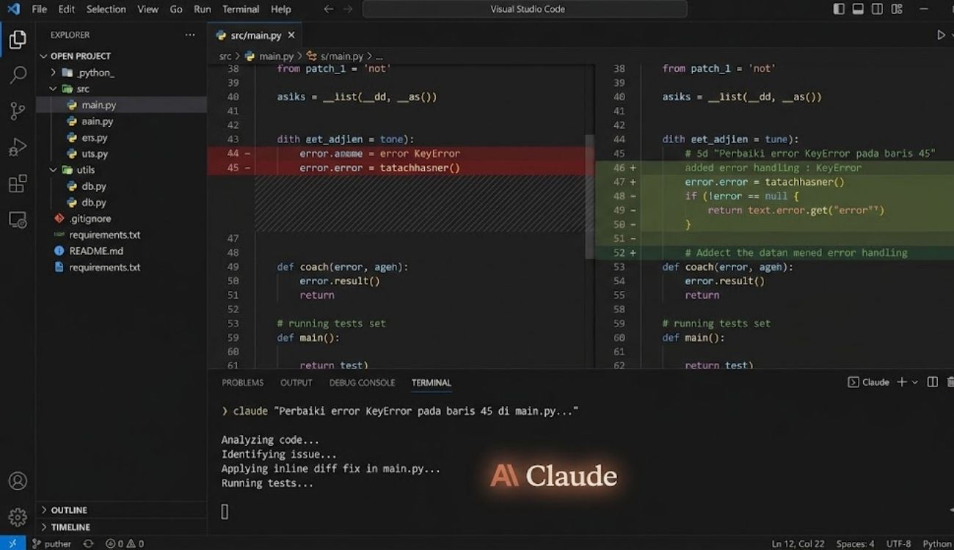Split the terminal pane
This screenshot has width=954, height=550.
pyautogui.click(x=933, y=382)
